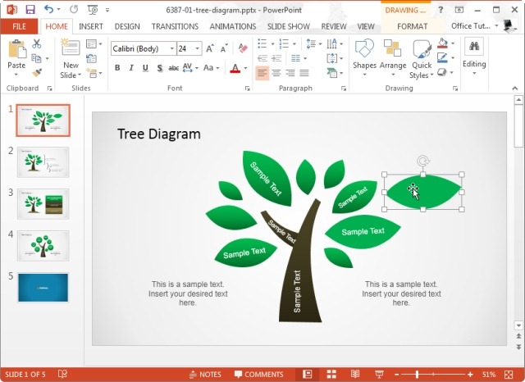Viewport: 525px width, 382px height.
Task: Toggle Strikethrough text
Action: point(173,68)
